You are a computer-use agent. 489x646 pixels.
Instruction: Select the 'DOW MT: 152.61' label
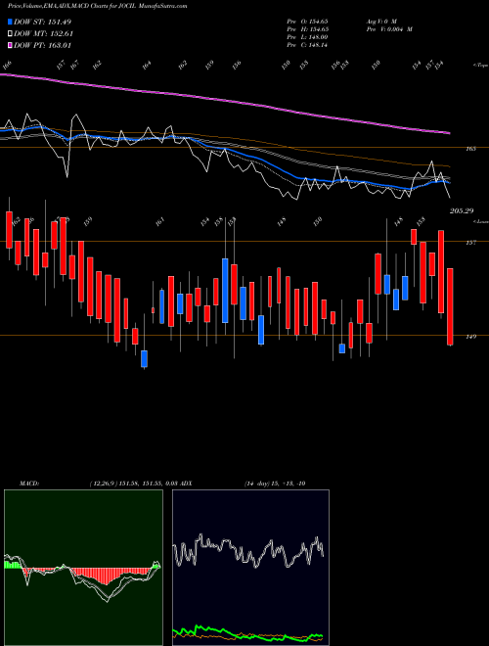click(x=44, y=34)
